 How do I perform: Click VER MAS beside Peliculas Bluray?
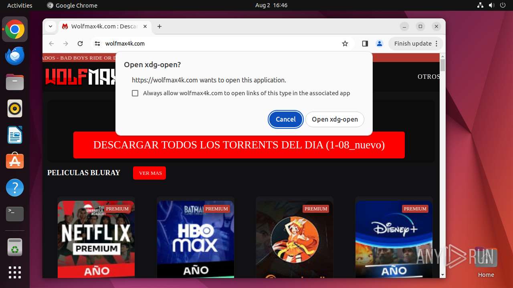tap(150, 173)
